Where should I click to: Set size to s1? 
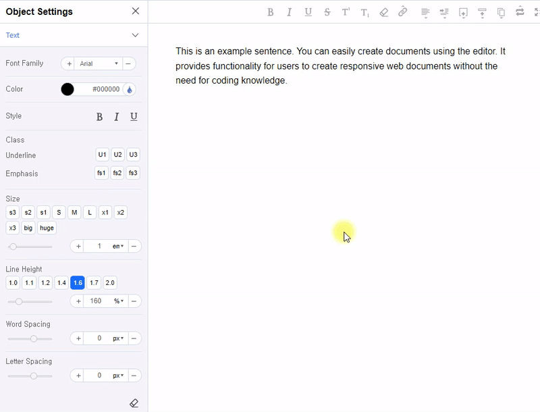[x=43, y=213]
